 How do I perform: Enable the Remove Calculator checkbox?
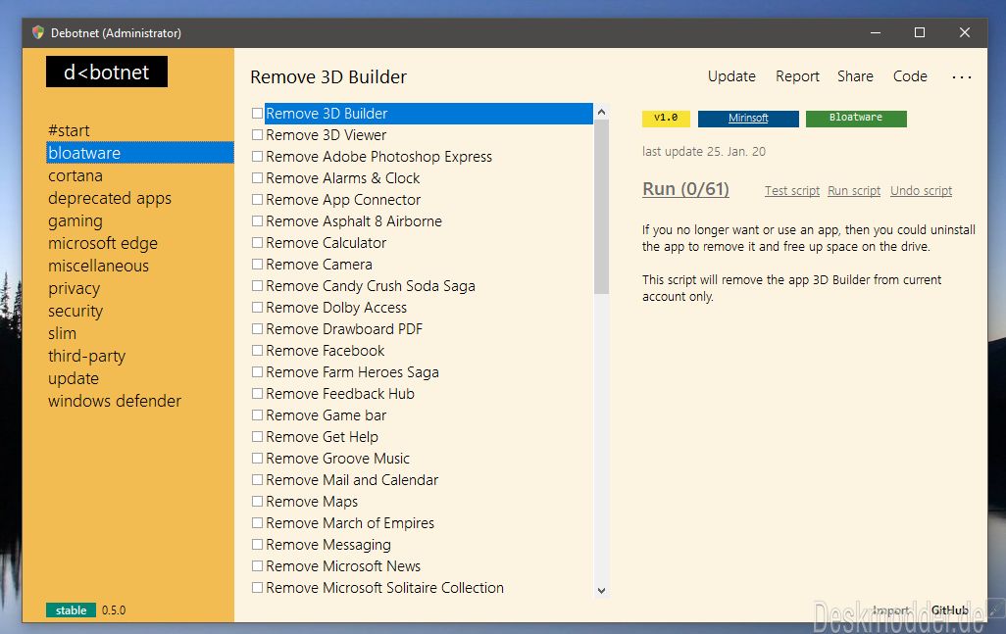pyautogui.click(x=257, y=243)
